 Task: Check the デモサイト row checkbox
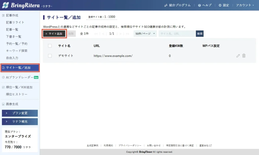[x=50, y=56]
